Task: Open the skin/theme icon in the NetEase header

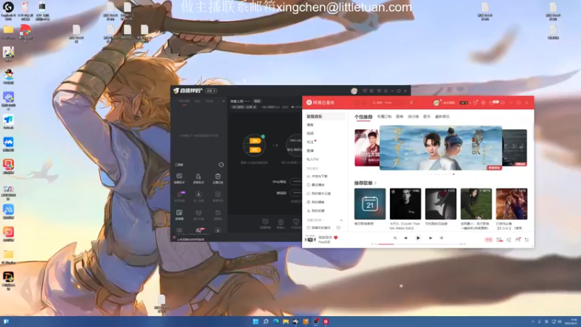Action: pos(476,102)
